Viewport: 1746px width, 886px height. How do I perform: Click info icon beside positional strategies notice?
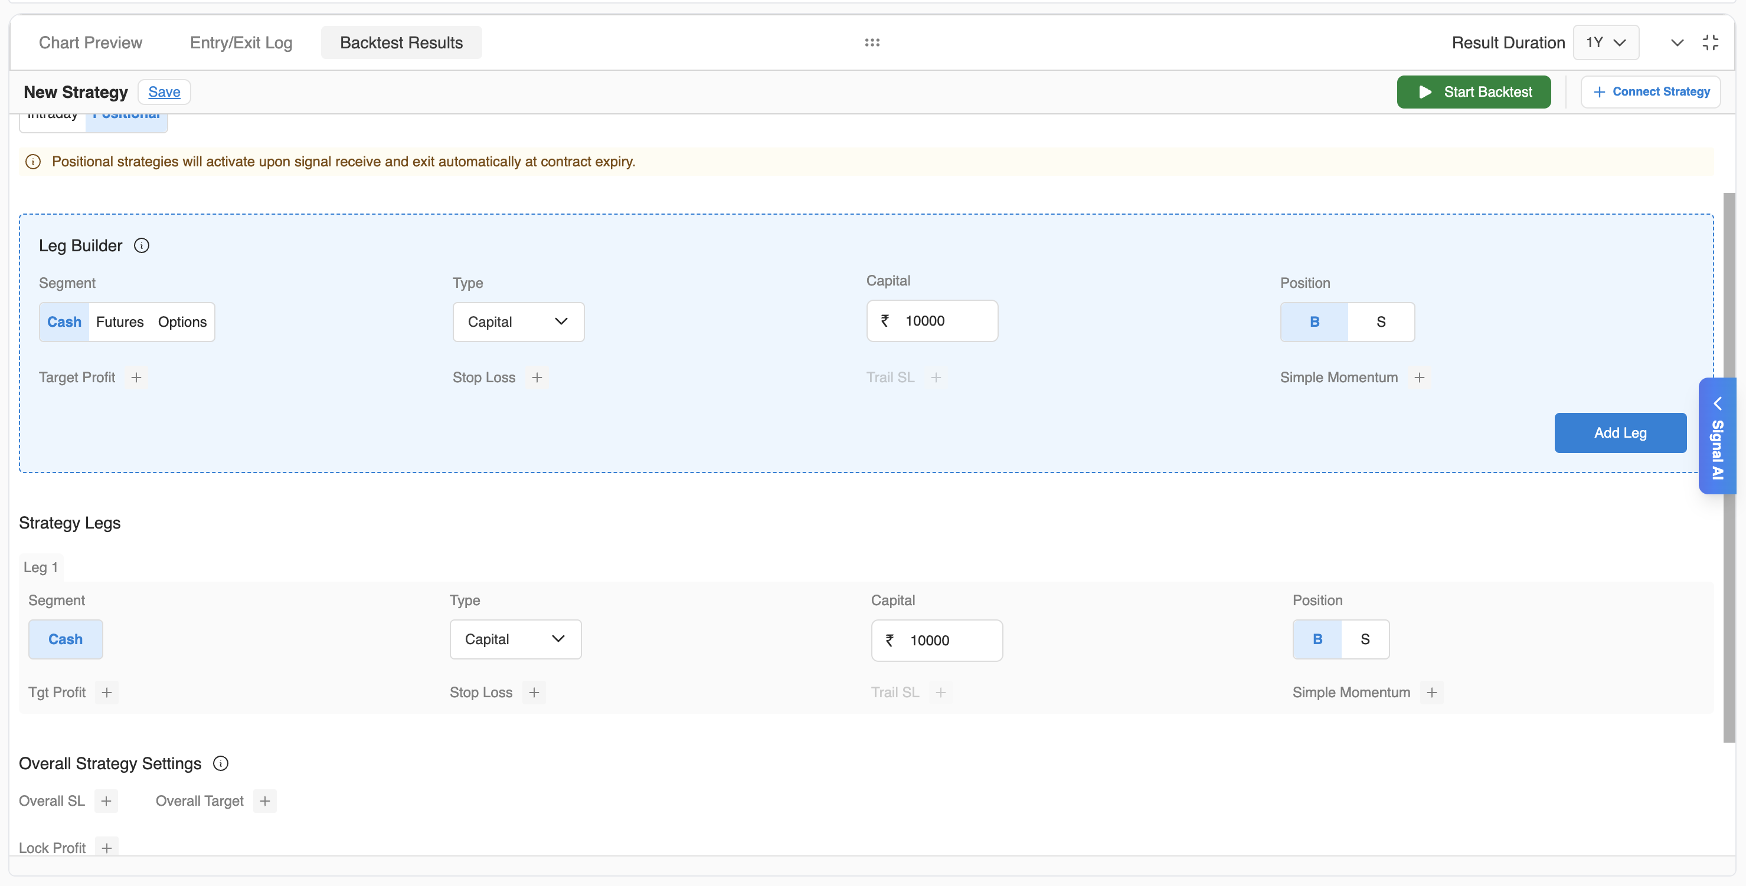(x=33, y=162)
